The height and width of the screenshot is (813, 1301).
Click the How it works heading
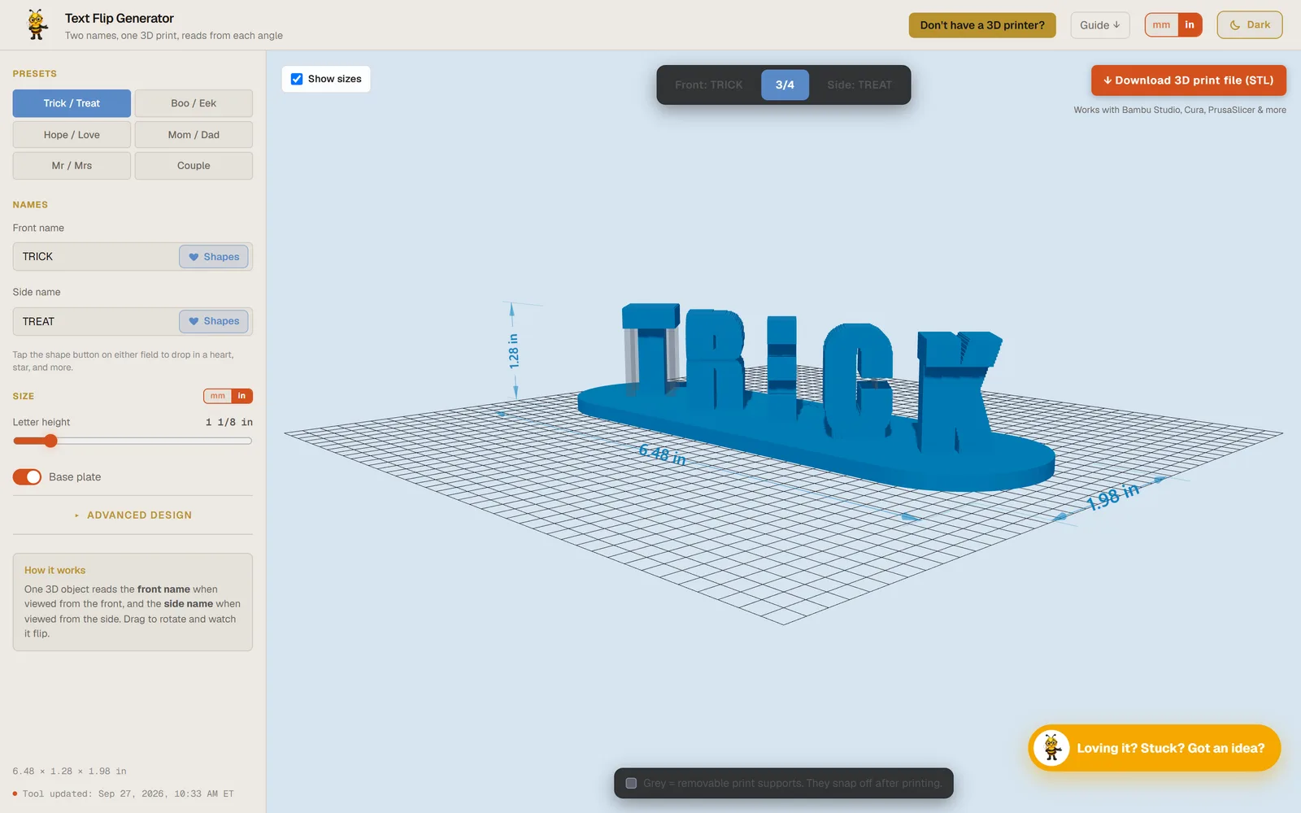point(54,571)
